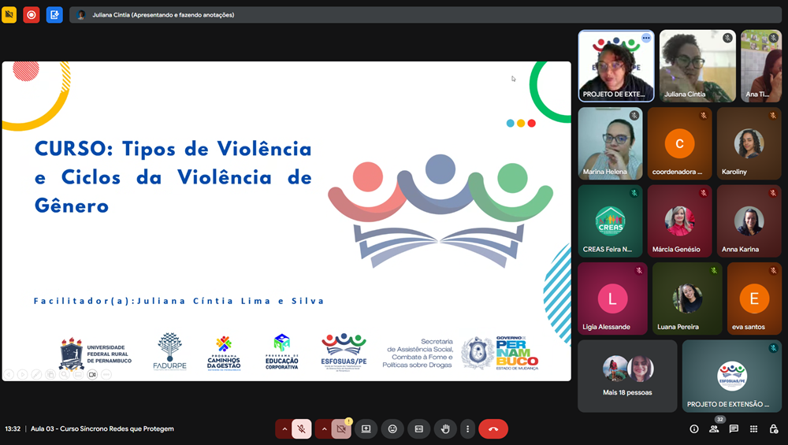This screenshot has width=788, height=445.
Task: Show the participants list with 32 people
Action: point(714,429)
